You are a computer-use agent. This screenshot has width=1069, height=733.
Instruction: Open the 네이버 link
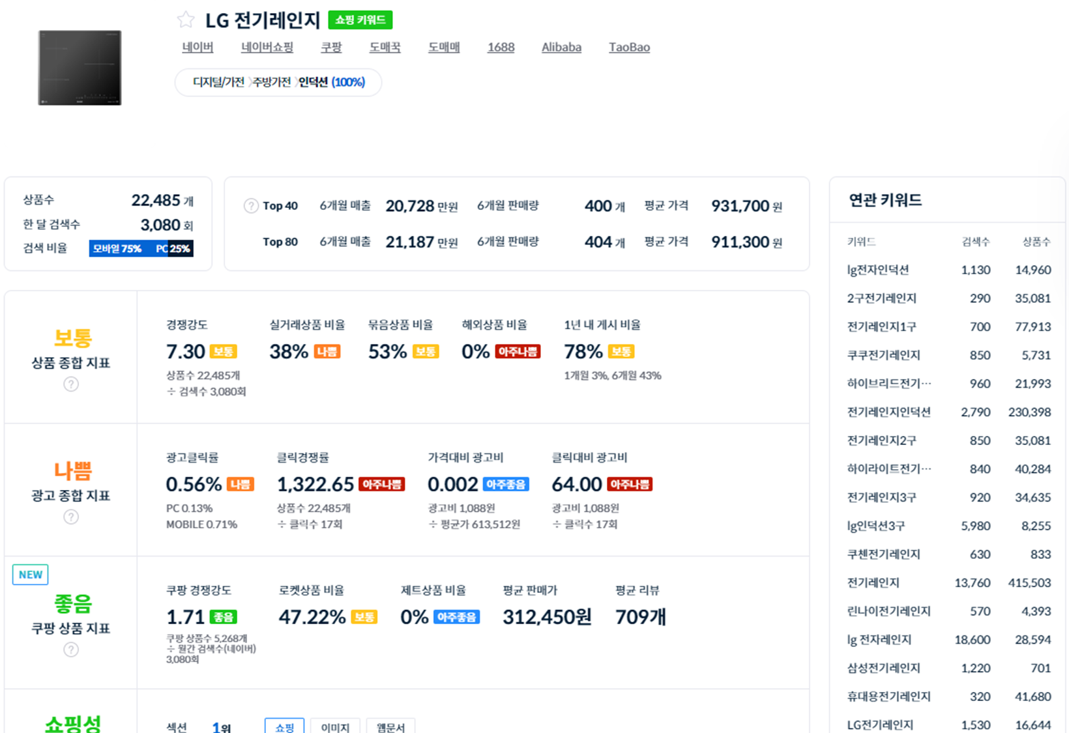(x=198, y=47)
